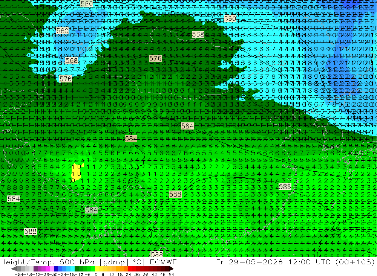Click the '584' contour label with grey-green background

coord(91,210)
